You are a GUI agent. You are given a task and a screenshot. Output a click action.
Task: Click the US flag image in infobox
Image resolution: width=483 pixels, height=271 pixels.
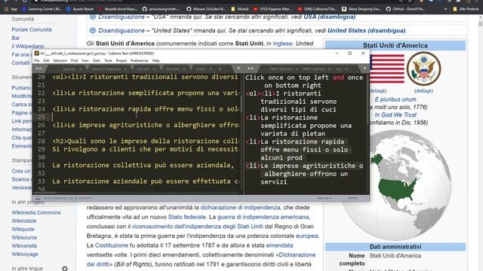click(x=387, y=69)
